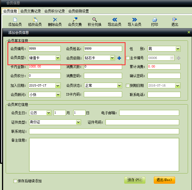The image size is (192, 190).
Task: Open the 会员状态 dropdown
Action: [x=119, y=85]
